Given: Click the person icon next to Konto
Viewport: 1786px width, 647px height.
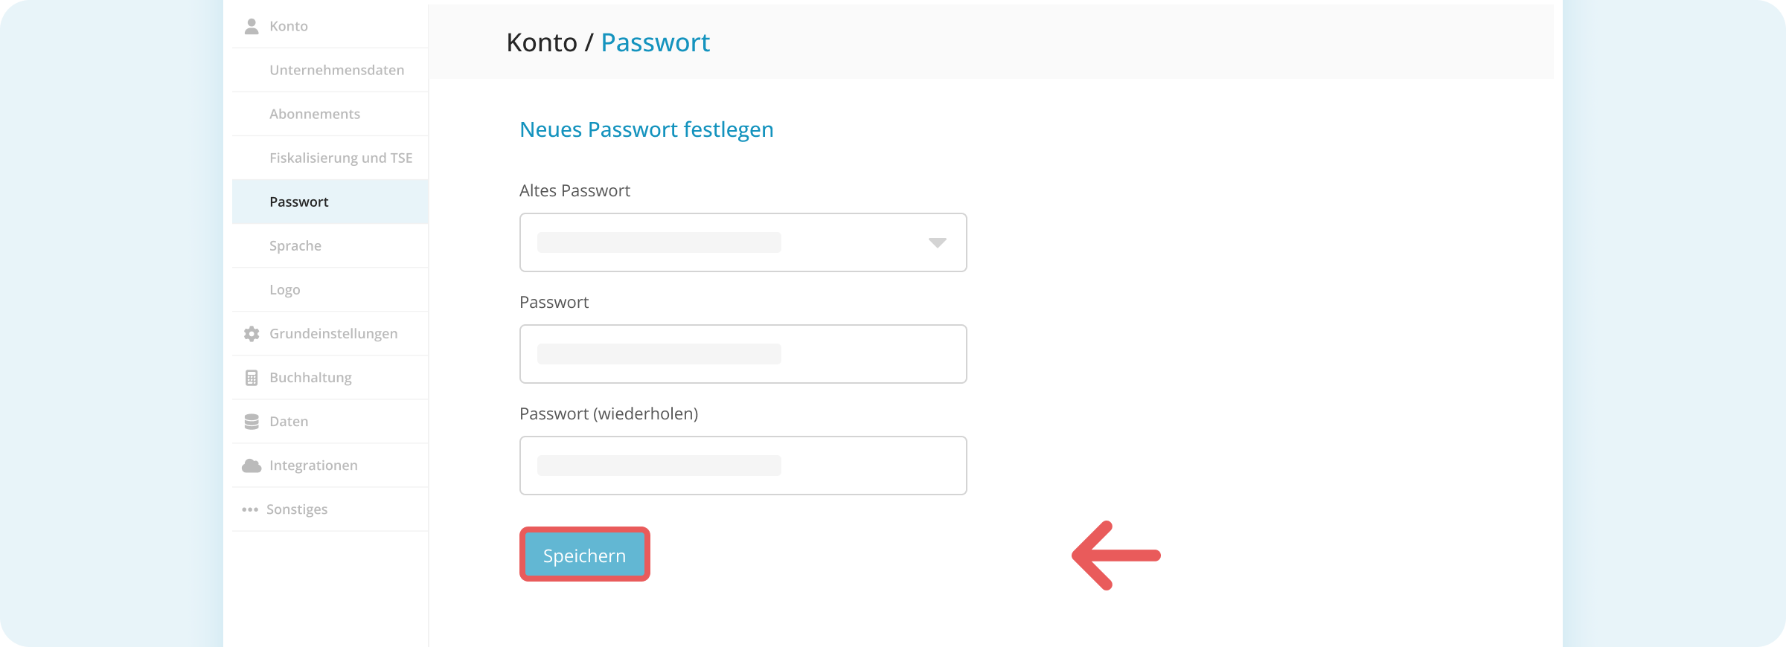Looking at the screenshot, I should pyautogui.click(x=252, y=25).
